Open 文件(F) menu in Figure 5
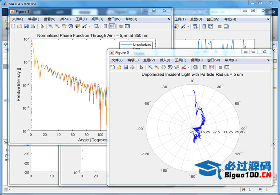Screen dimensions: 280x195 [117, 60]
